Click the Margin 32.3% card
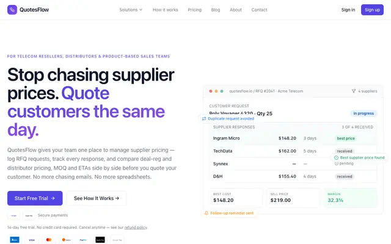 [350, 198]
